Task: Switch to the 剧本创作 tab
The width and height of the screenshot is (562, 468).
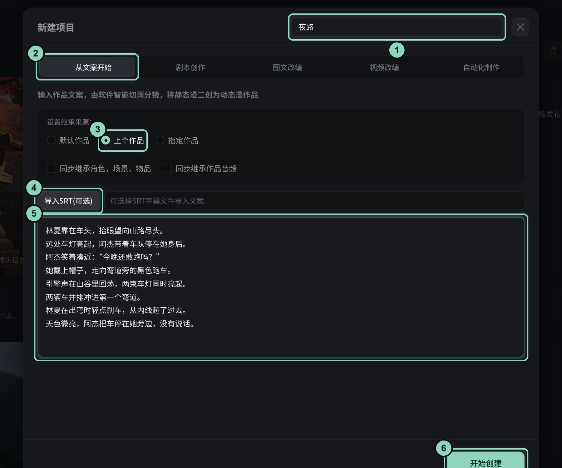Action: click(x=190, y=67)
